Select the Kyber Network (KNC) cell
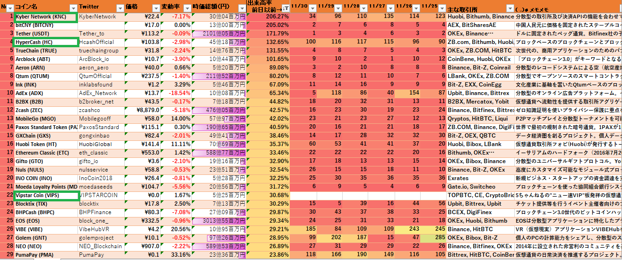Image resolution: width=622 pixels, height=260 pixels. coord(45,17)
